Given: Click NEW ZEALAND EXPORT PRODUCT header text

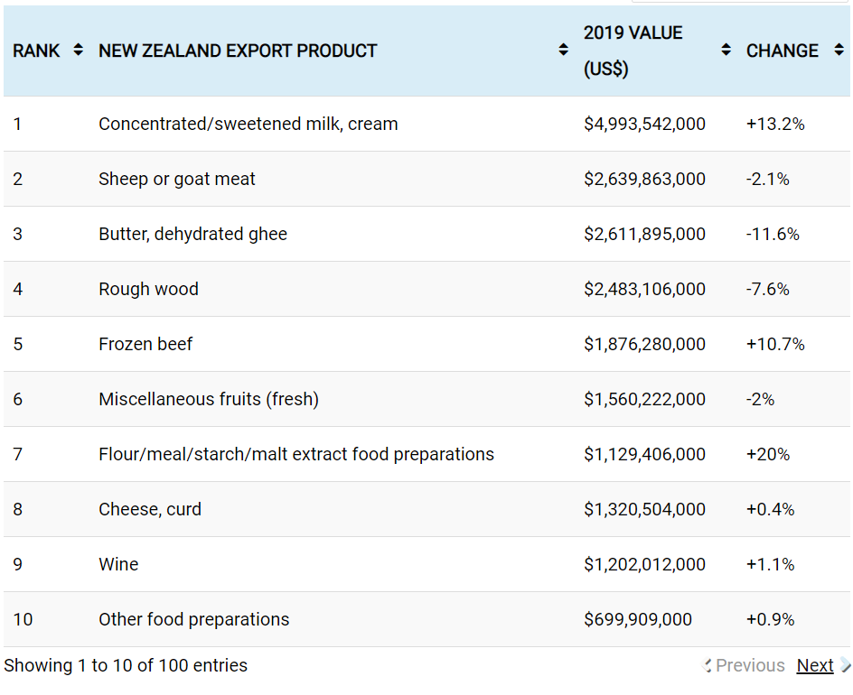Looking at the screenshot, I should click(x=238, y=51).
